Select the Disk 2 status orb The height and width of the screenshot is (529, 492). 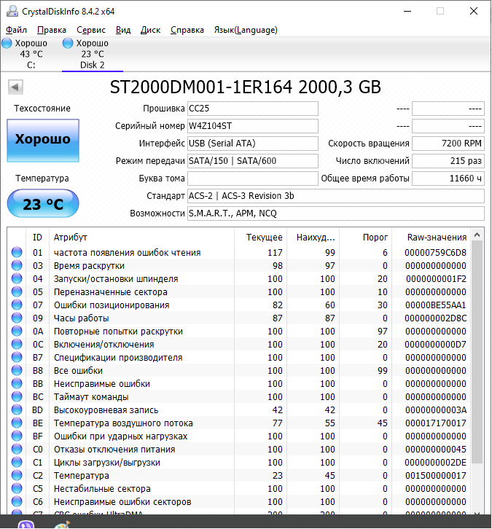tap(68, 44)
